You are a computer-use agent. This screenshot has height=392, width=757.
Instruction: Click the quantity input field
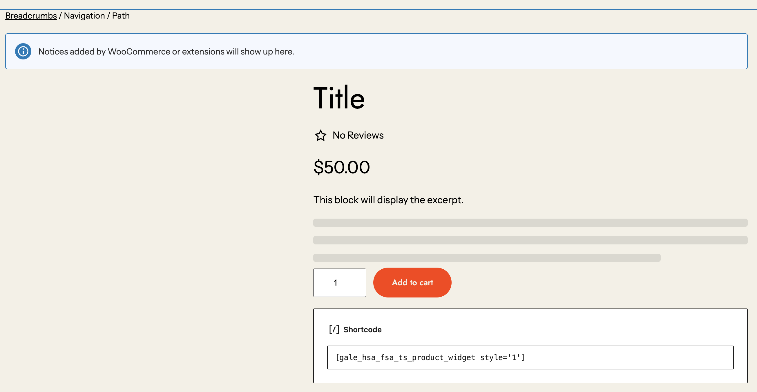[339, 283]
